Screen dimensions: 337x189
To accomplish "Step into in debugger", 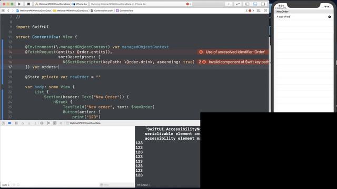I will pyautogui.click(x=29, y=123).
